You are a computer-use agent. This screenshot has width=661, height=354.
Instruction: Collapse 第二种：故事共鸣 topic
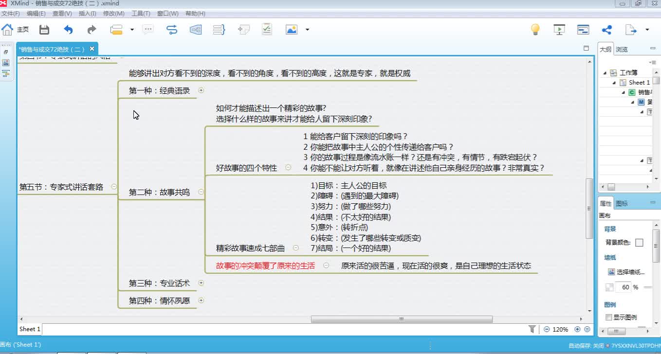201,192
